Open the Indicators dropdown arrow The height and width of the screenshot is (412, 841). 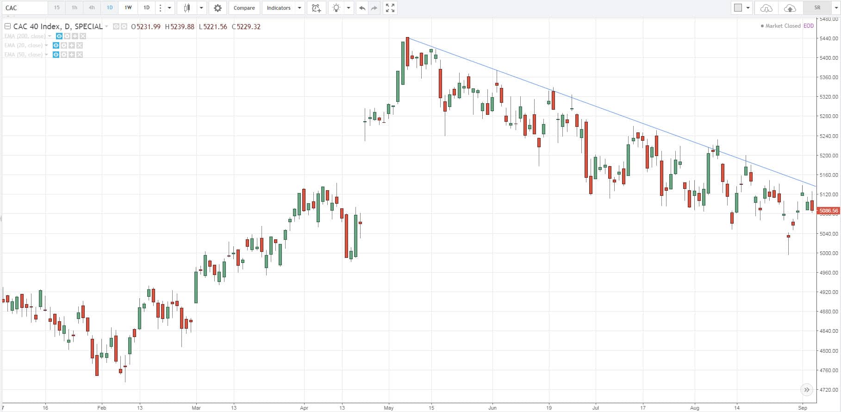tap(299, 8)
